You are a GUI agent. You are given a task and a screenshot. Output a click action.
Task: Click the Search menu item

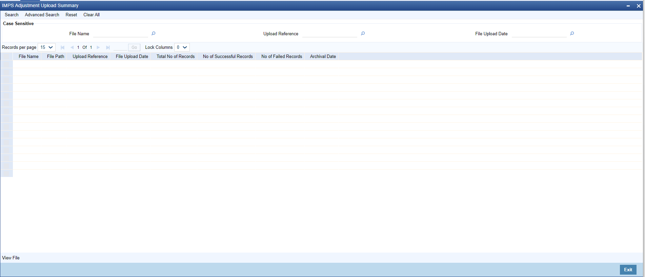pos(12,15)
